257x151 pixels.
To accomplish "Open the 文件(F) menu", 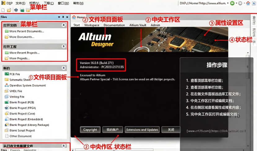I will click(20, 3).
